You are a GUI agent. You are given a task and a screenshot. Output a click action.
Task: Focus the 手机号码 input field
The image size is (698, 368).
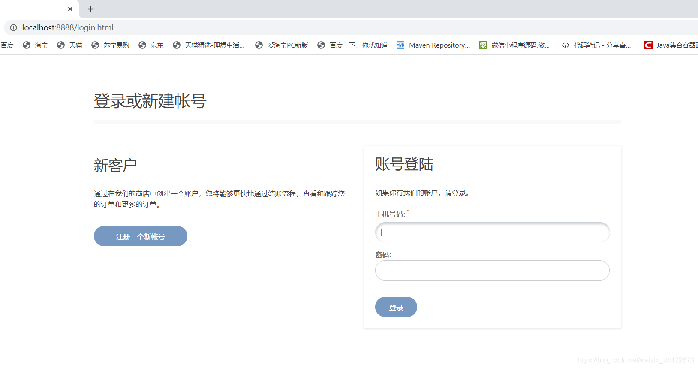tap(492, 232)
